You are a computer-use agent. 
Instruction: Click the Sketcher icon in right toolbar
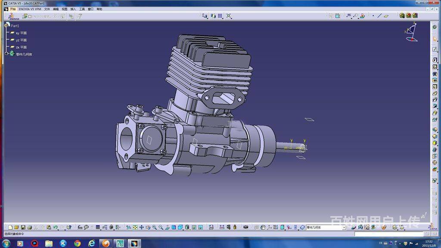coord(435,49)
